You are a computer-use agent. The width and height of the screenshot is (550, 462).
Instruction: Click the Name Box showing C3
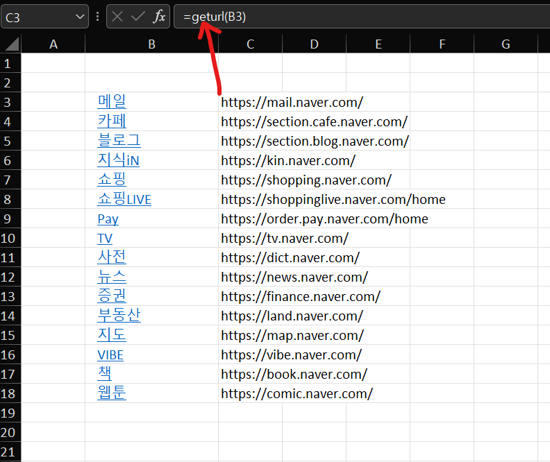pyautogui.click(x=45, y=17)
